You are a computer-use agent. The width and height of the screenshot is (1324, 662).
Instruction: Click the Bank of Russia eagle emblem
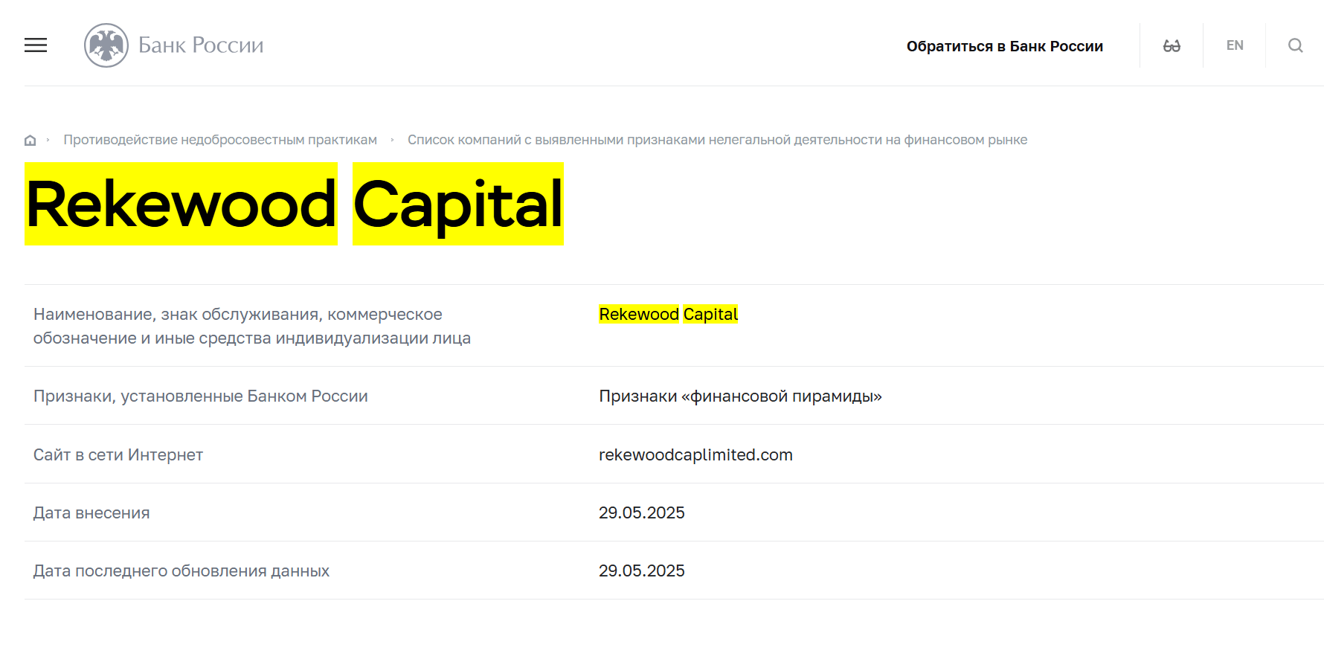tap(106, 45)
